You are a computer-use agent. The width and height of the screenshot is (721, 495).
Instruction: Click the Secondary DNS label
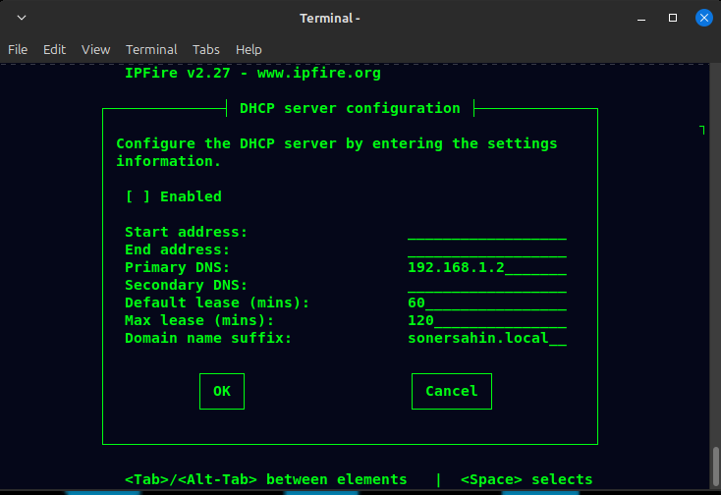click(x=187, y=285)
